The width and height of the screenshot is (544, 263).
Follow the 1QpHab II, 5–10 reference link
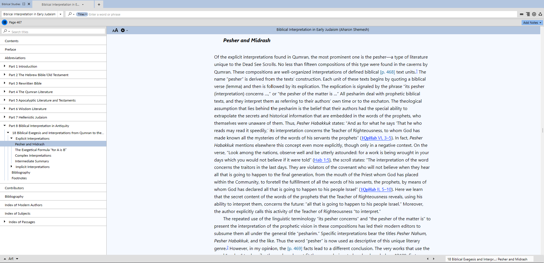(x=376, y=189)
